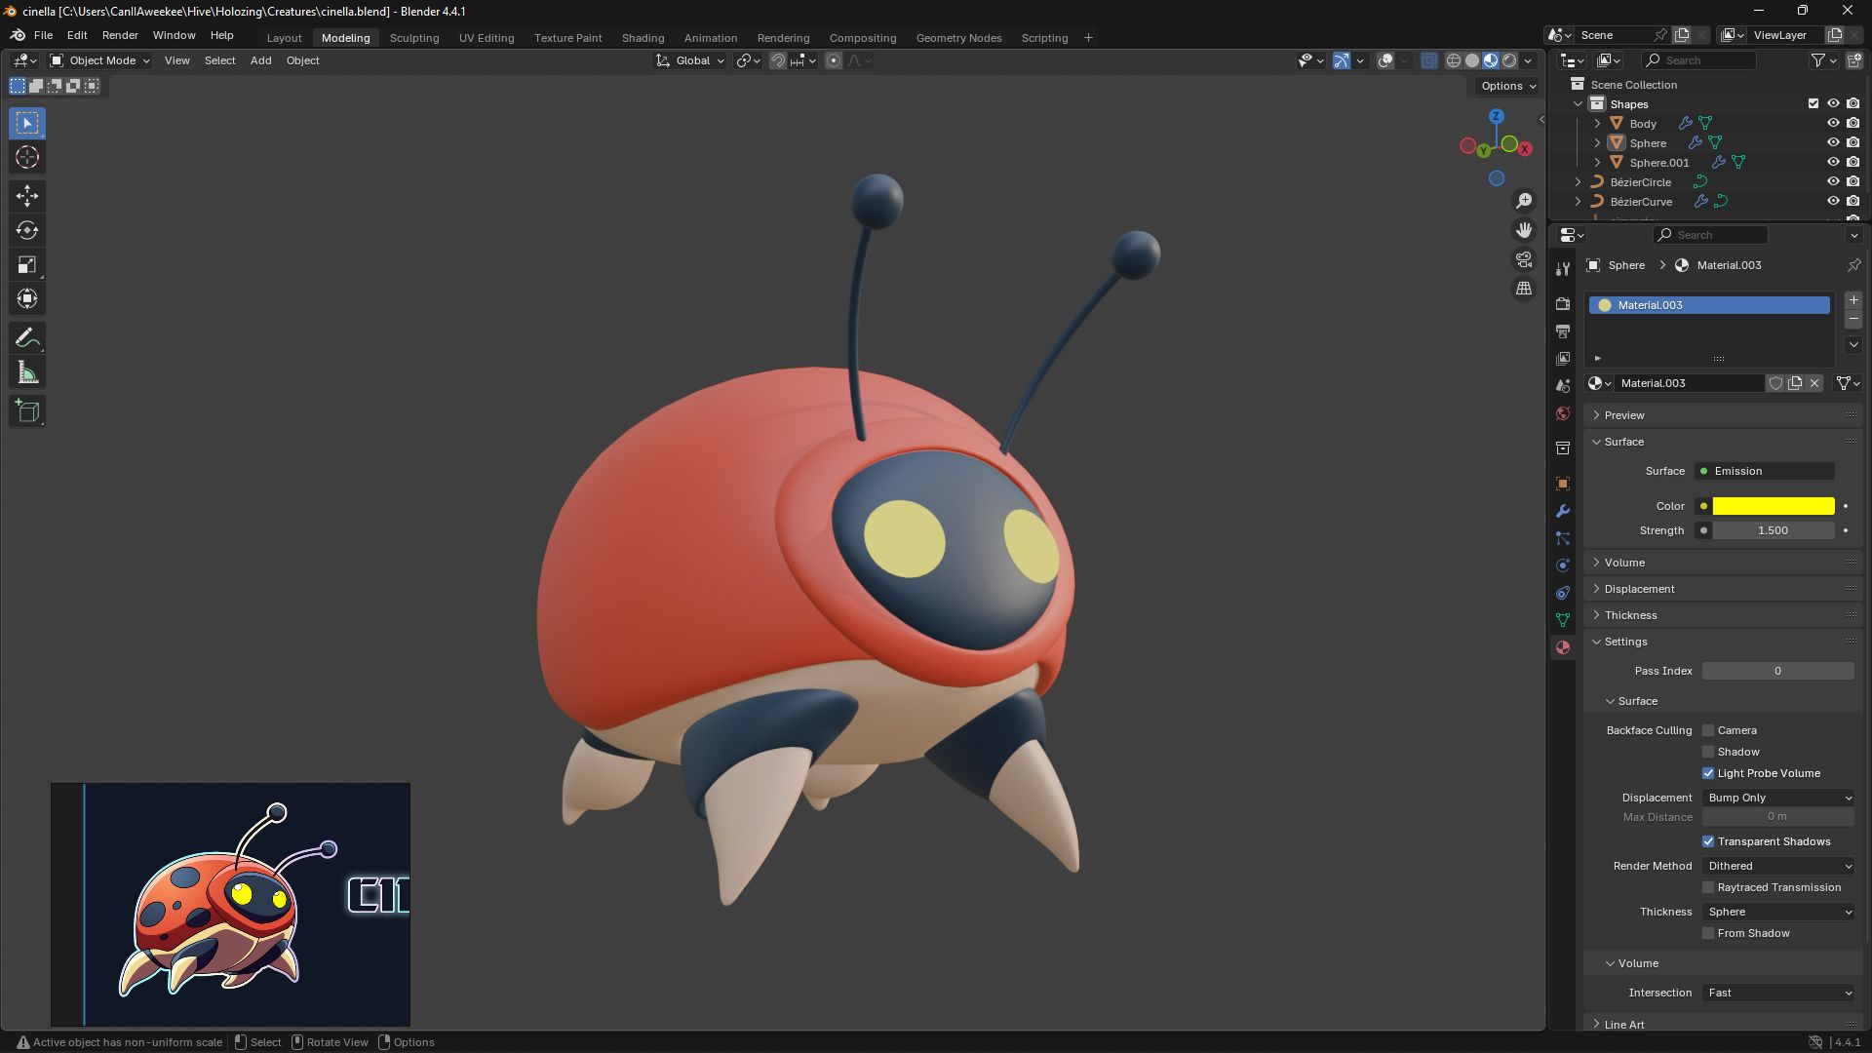Click the yellow emission Color swatch
Screen dimensions: 1872x1053
[1774, 506]
